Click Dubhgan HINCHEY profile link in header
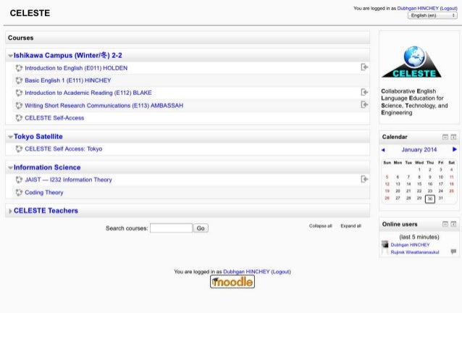The image size is (462, 347). tap(418, 8)
